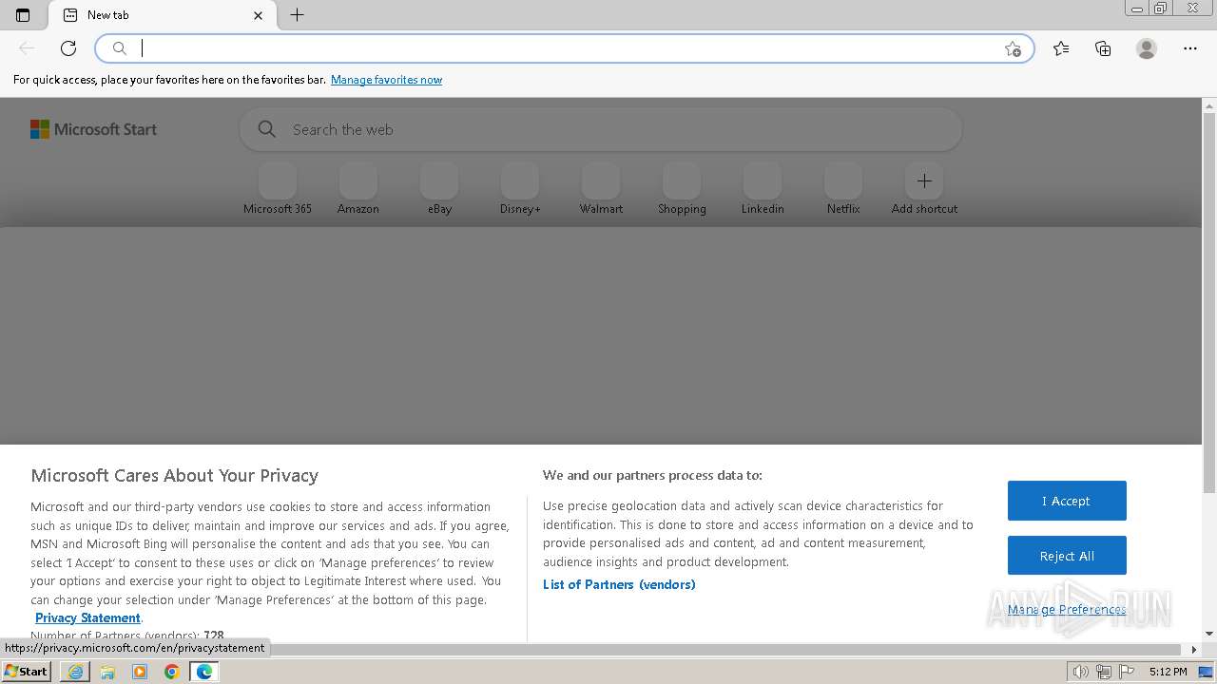Open File Explorer from taskbar

pos(107,672)
